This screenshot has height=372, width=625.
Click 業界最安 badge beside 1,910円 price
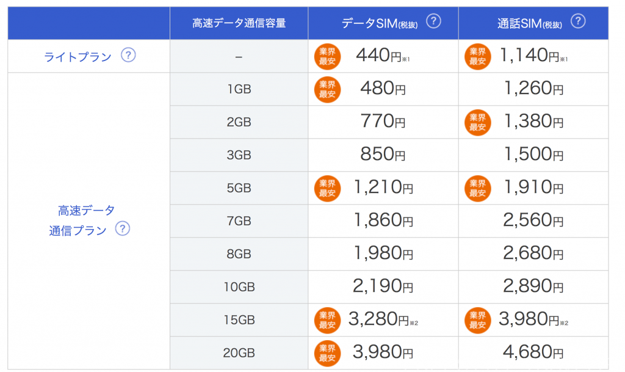pyautogui.click(x=477, y=188)
